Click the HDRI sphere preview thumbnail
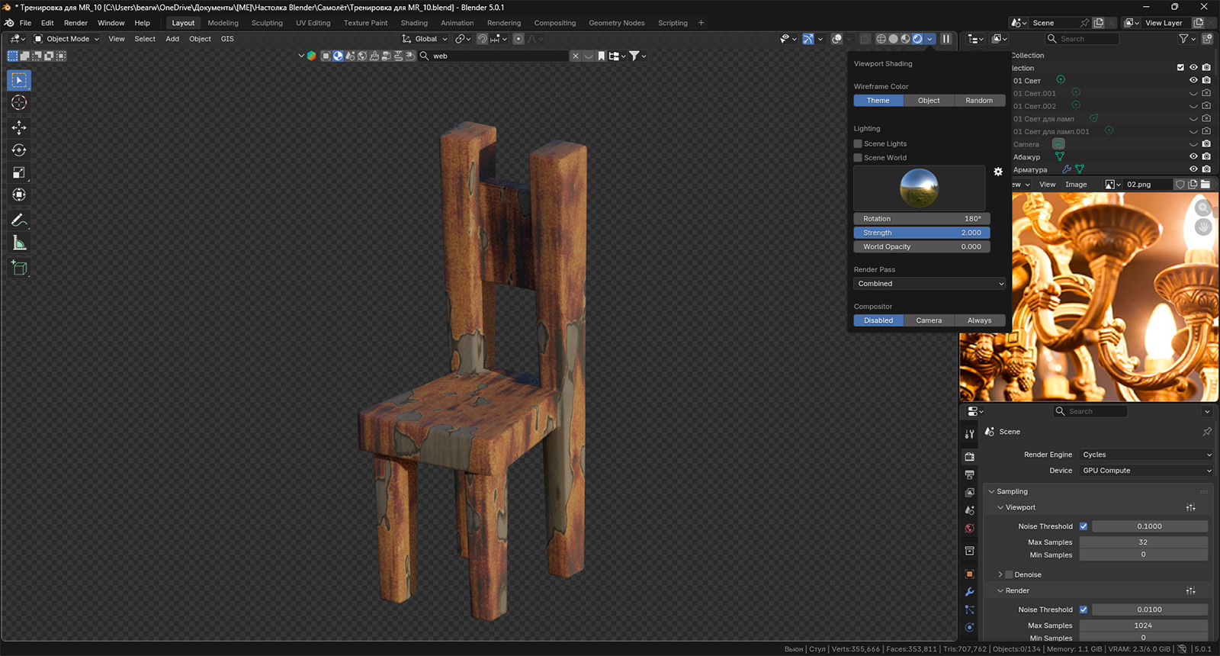Image resolution: width=1220 pixels, height=656 pixels. point(919,188)
